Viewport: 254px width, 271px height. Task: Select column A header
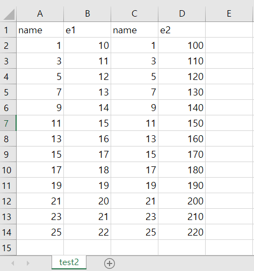coord(40,14)
